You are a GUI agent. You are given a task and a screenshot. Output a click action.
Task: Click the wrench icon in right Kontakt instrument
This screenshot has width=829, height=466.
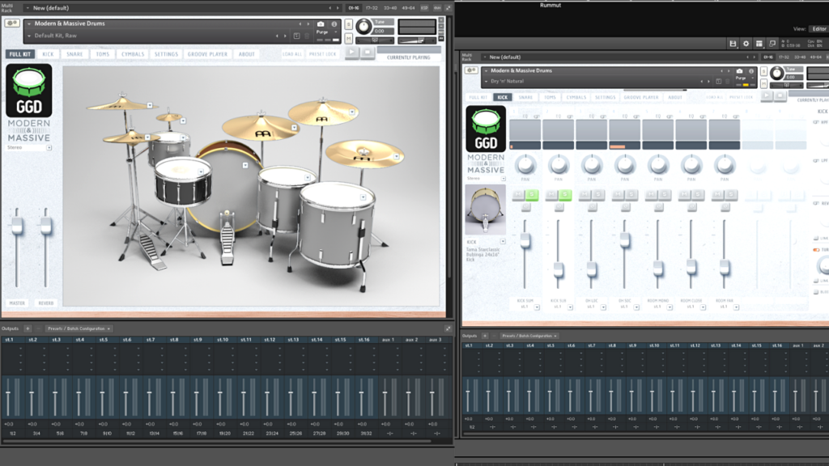point(470,70)
